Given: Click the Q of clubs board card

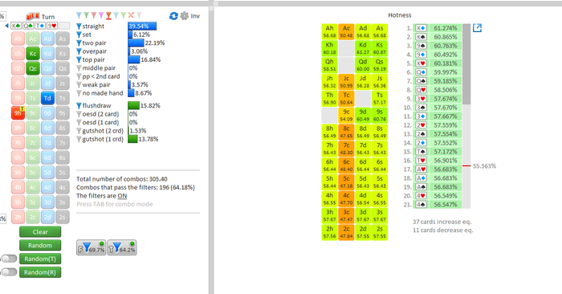Looking at the screenshot, I should 28,26.
